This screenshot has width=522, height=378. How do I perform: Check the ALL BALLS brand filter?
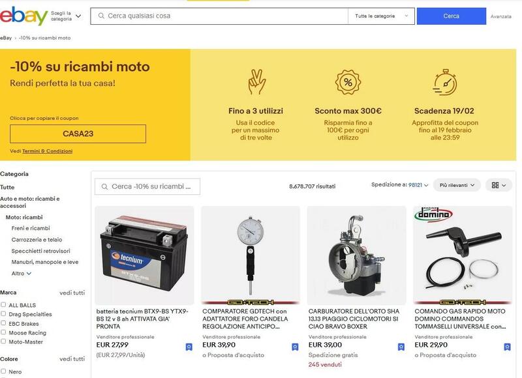(x=3, y=304)
